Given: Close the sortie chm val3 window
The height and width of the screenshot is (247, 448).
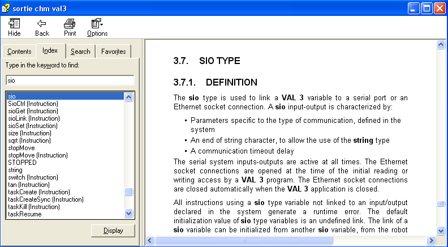Looking at the screenshot, I should point(440,8).
